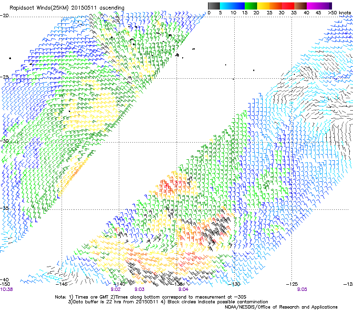Click the '>50 knots' legend label
The image size is (353, 310).
pos(339,13)
